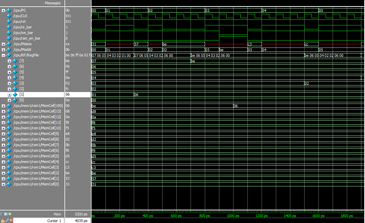Image resolution: width=365 pixels, height=223 pixels.
Task: Delete Cursor 1 using the red minus icon
Action: [11, 220]
